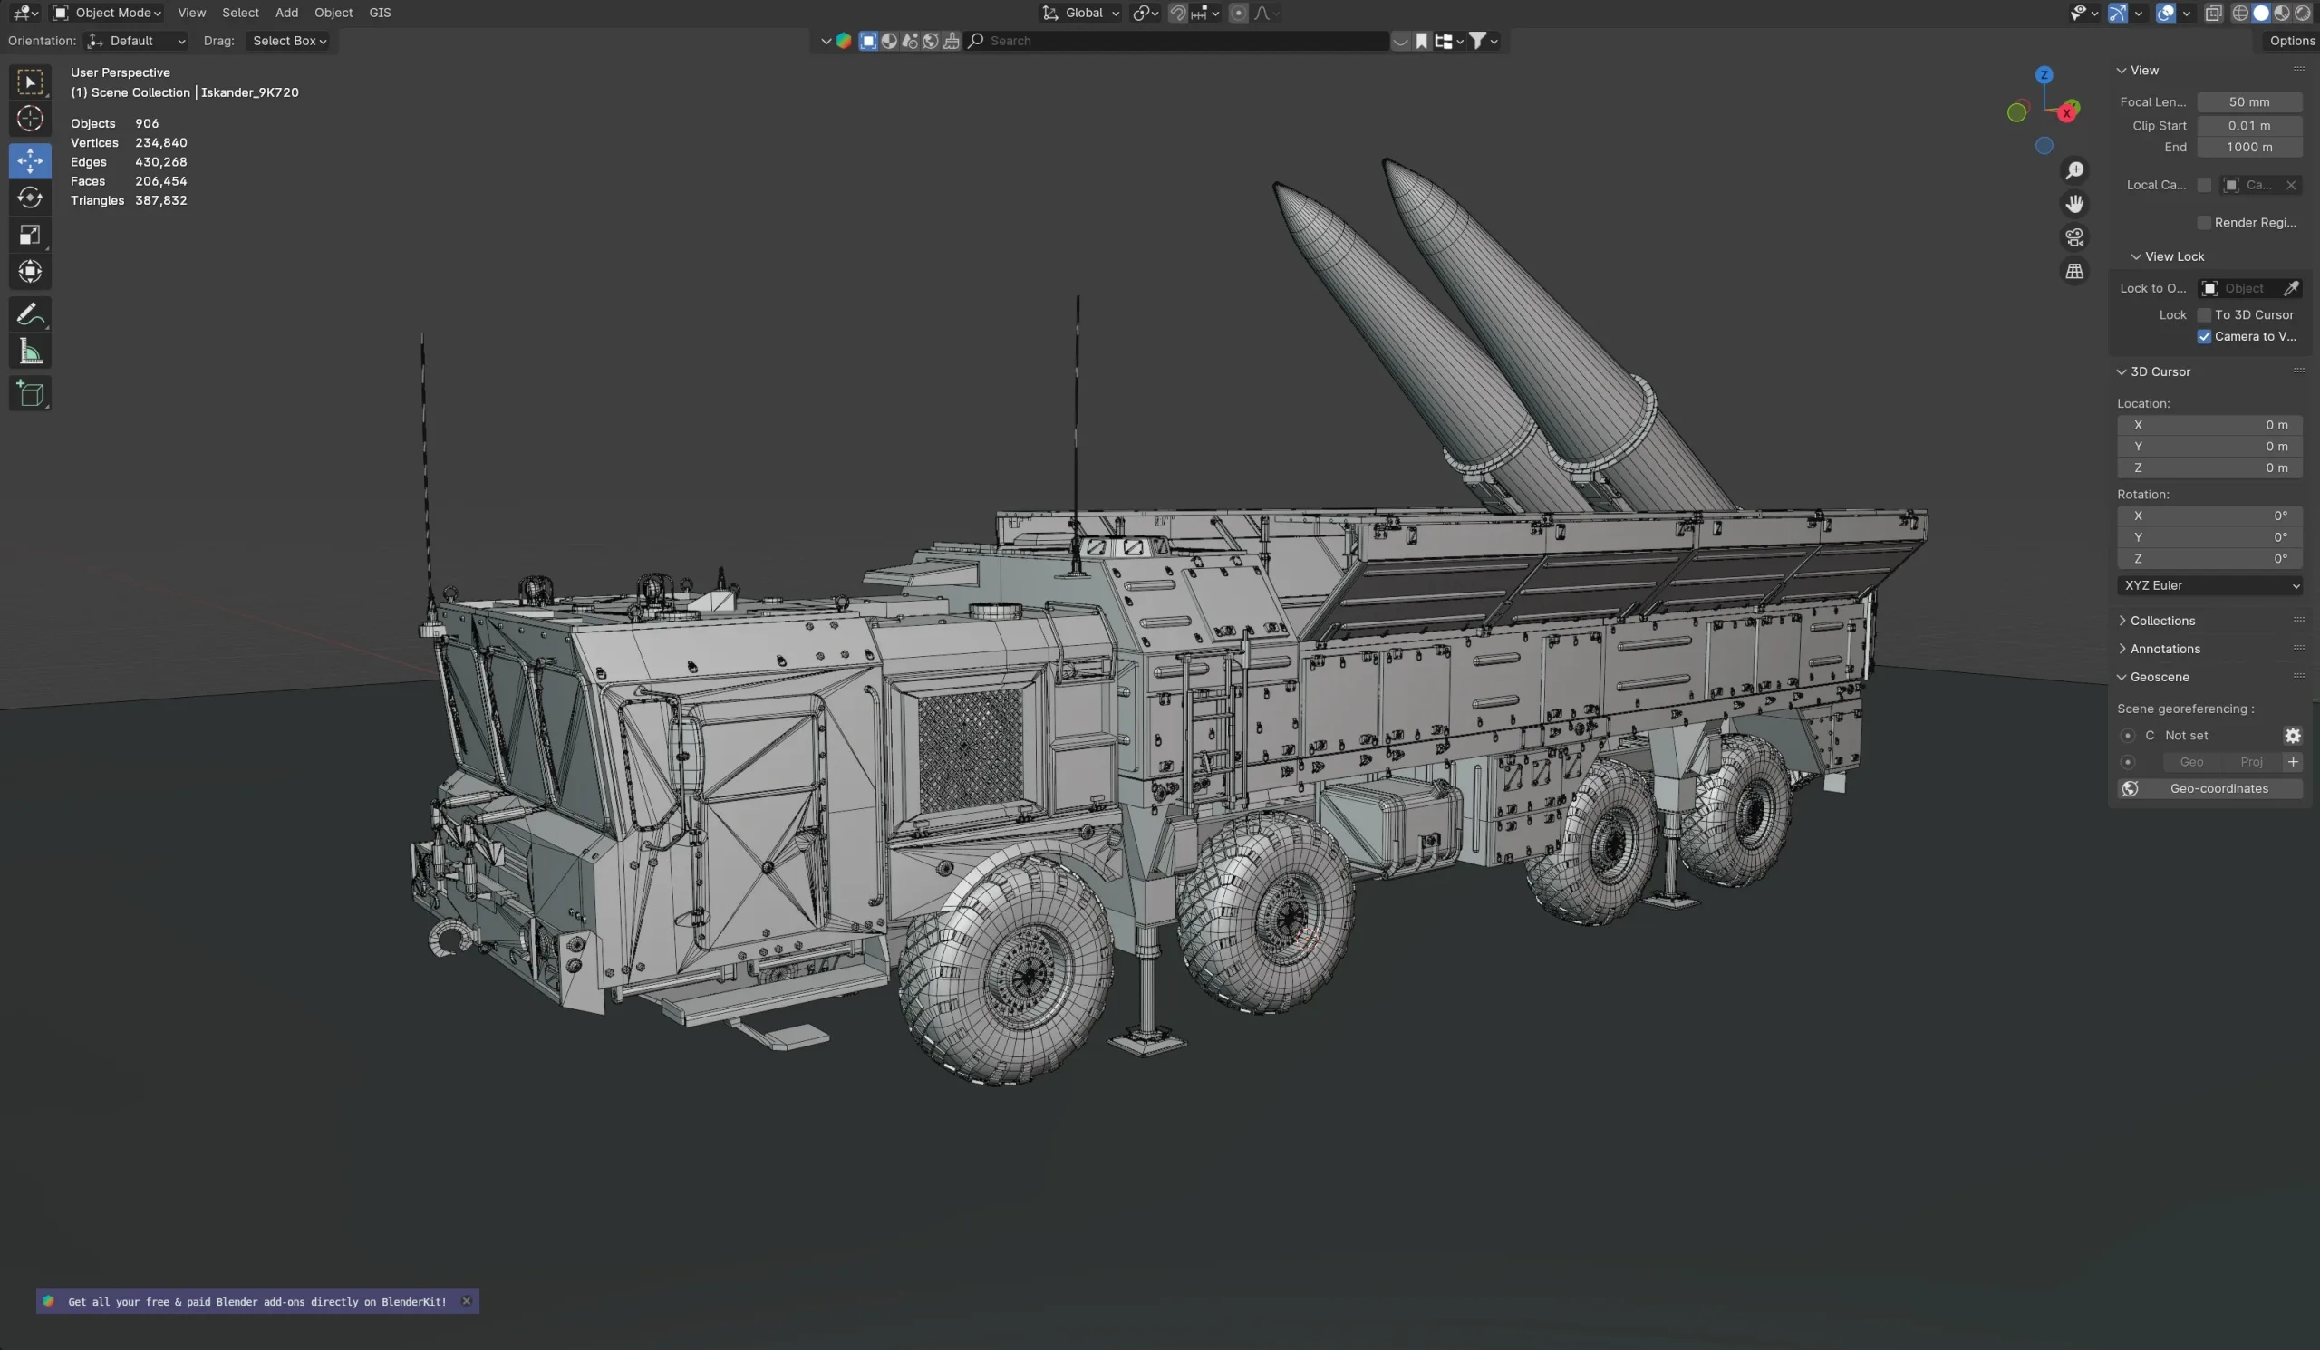
Task: Open the Global transform orientation dropdown
Action: tap(1079, 13)
